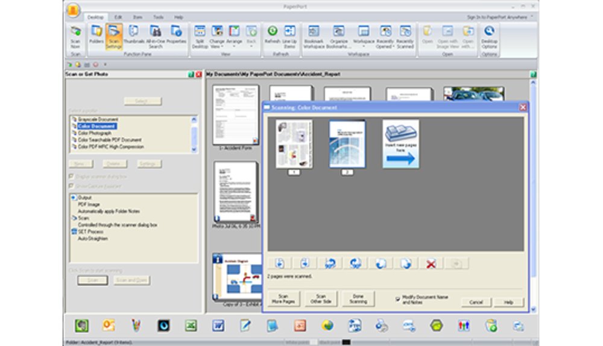The width and height of the screenshot is (603, 346).
Task: Switch to the Desktop ribbon tab
Action: [x=95, y=17]
